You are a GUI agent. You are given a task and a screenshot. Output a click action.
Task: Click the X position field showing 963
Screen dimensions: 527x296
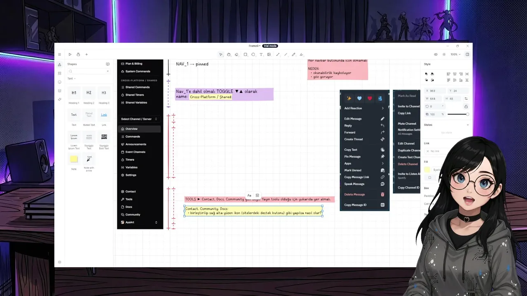pyautogui.click(x=436, y=91)
